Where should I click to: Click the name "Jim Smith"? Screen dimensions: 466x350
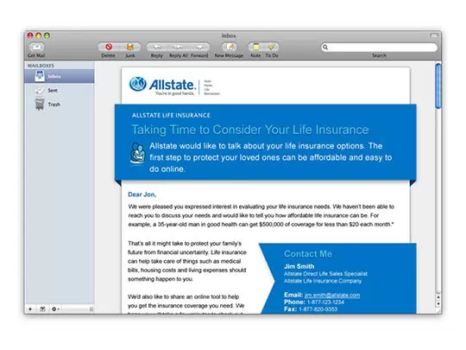(x=299, y=266)
